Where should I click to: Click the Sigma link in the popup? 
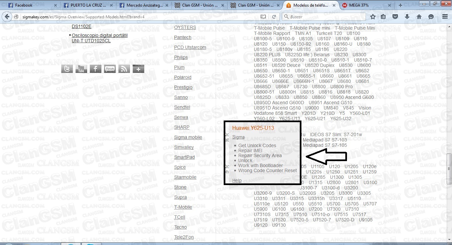(x=238, y=137)
